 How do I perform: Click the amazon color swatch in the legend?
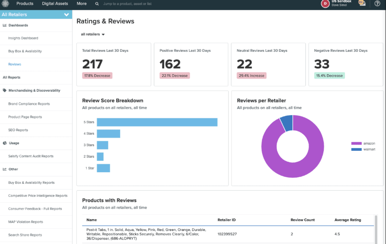click(x=356, y=143)
